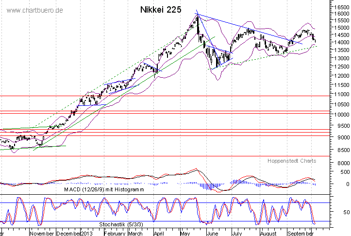This screenshot has height=236, width=351.
Task: Select the 14500 price axis value
Action: [342, 35]
